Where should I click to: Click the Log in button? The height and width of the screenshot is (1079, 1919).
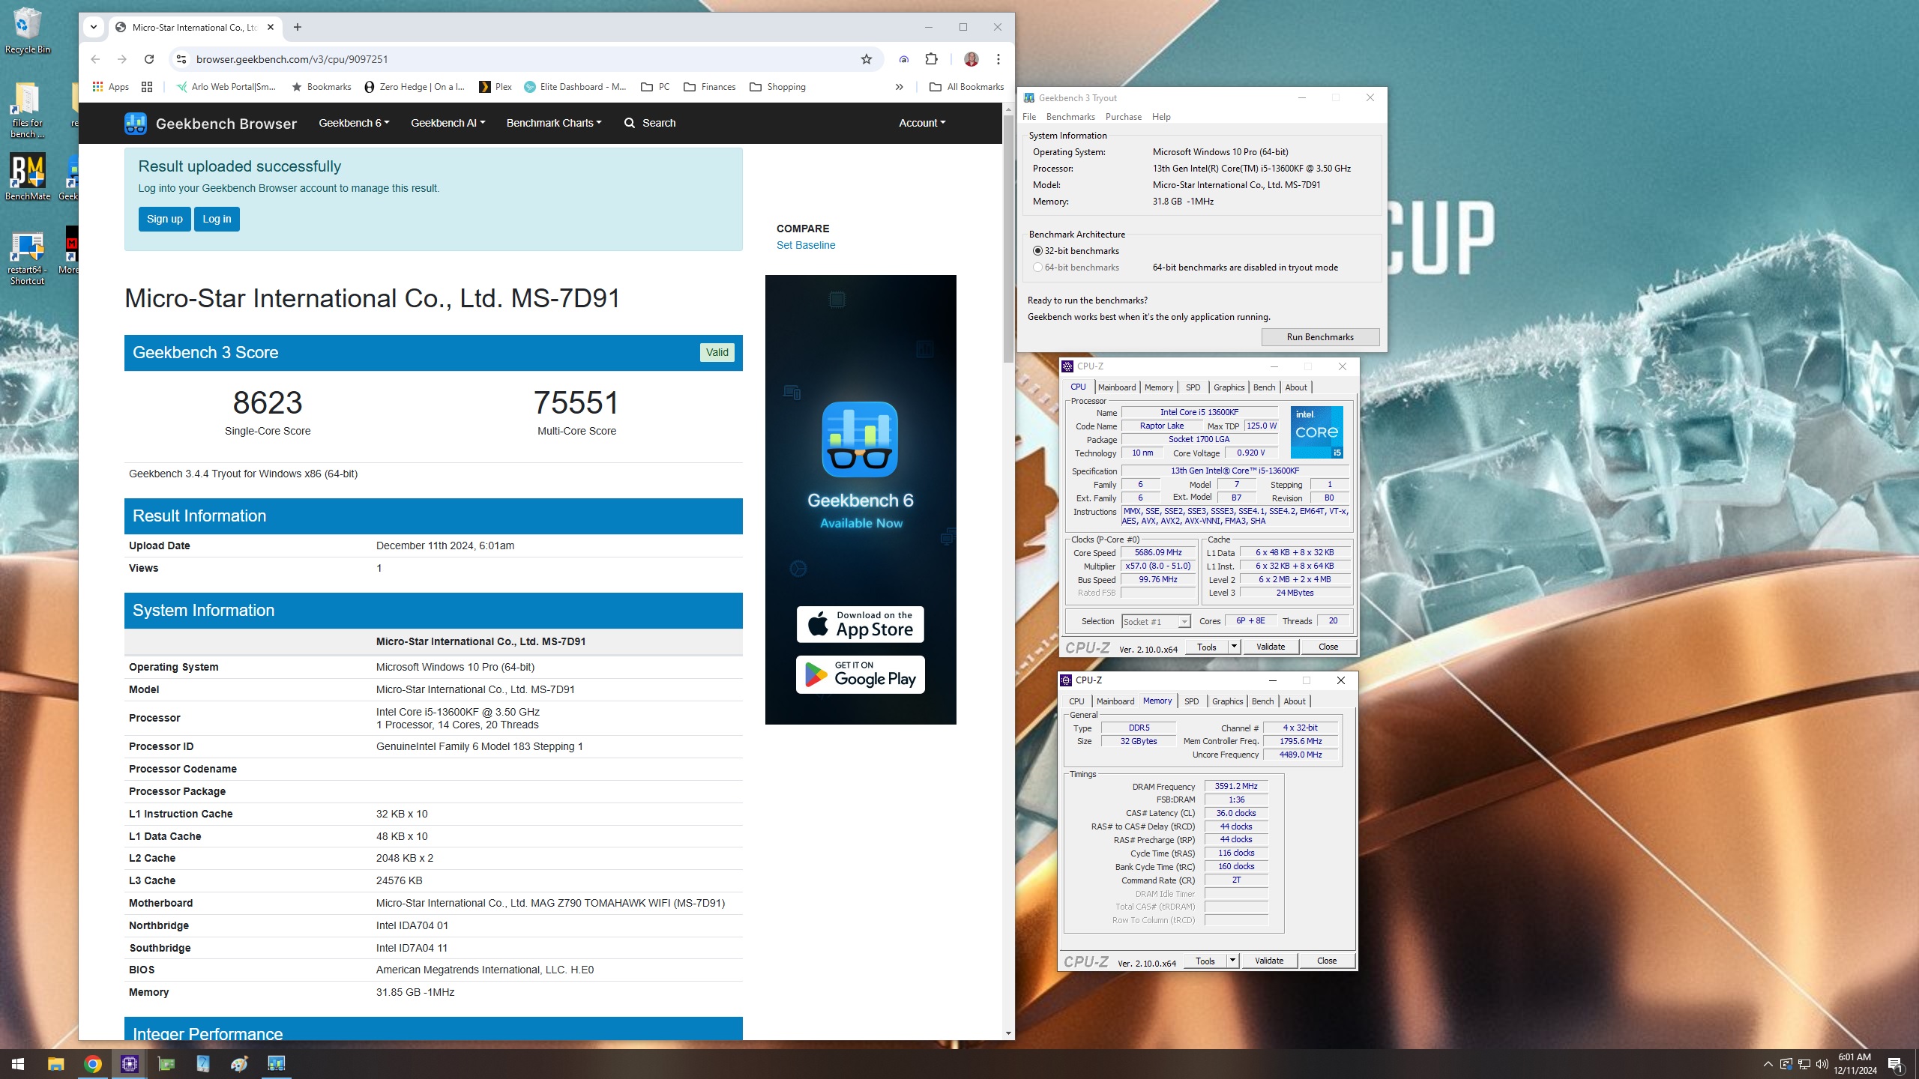coord(217,219)
